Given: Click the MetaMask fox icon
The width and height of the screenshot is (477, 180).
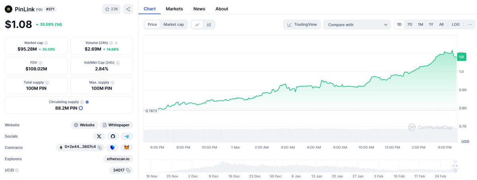Looking at the screenshot, I should 127,148.
